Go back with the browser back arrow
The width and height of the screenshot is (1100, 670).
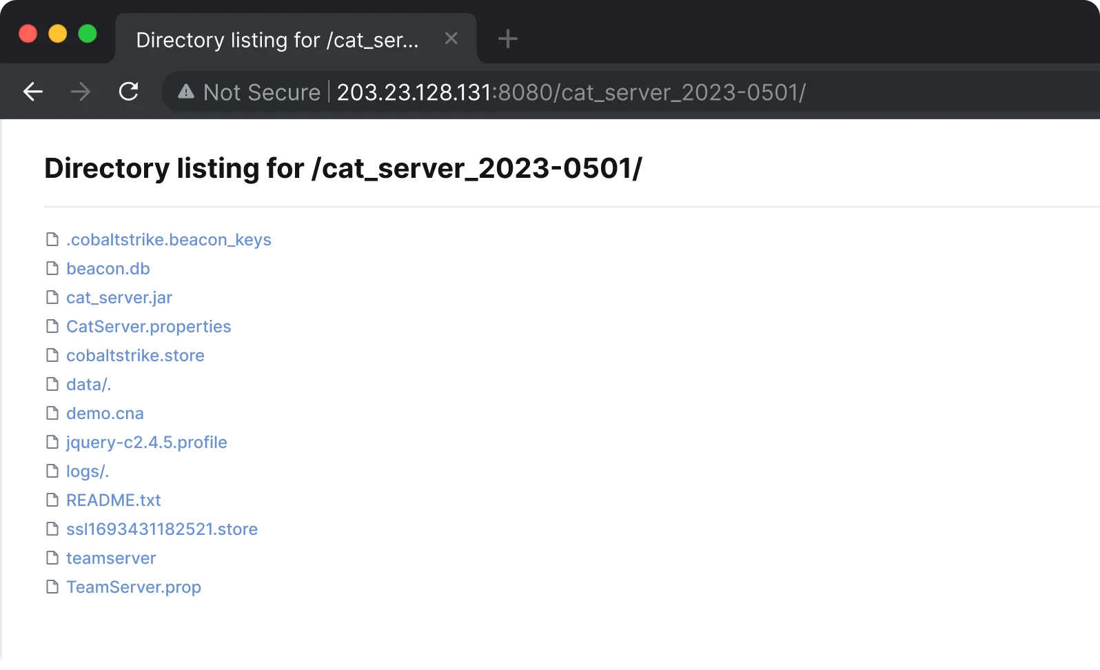[x=33, y=91]
